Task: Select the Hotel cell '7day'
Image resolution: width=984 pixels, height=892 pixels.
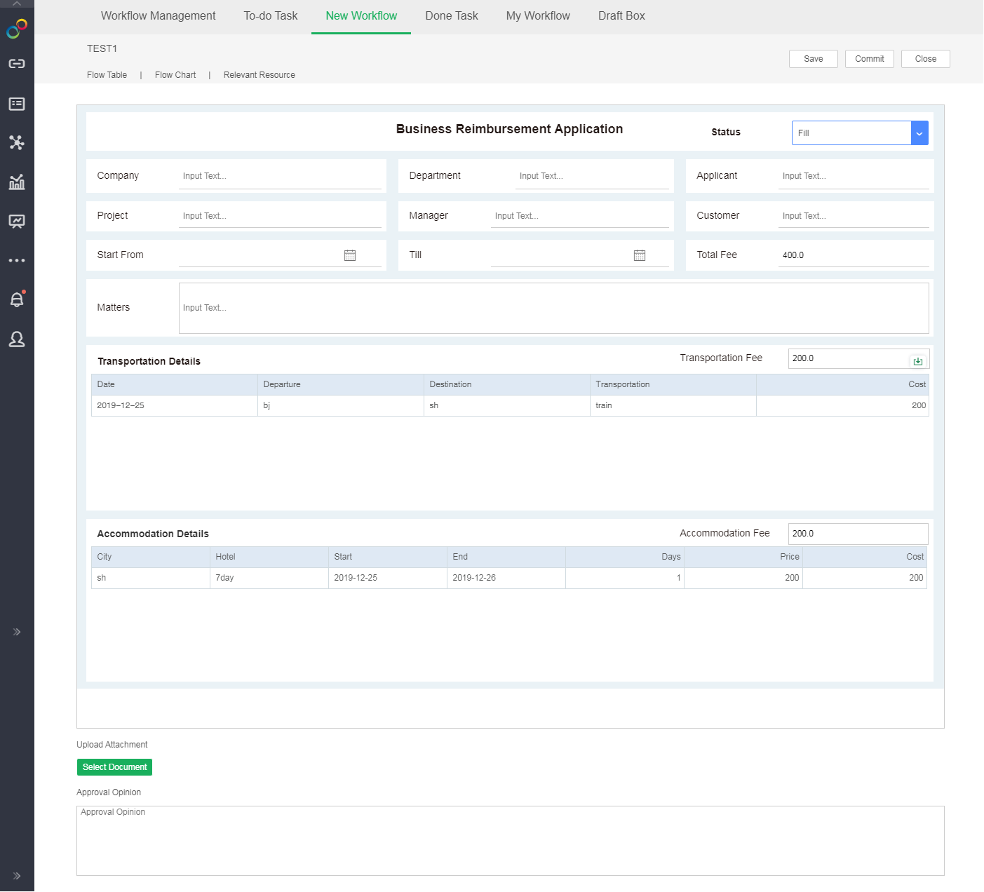Action: coord(269,579)
